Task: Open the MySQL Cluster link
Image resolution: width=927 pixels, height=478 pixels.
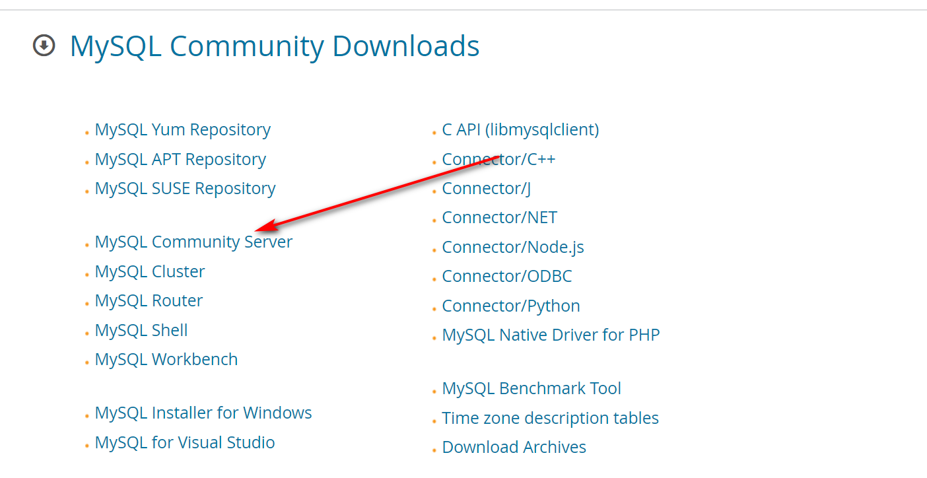Action: [150, 271]
